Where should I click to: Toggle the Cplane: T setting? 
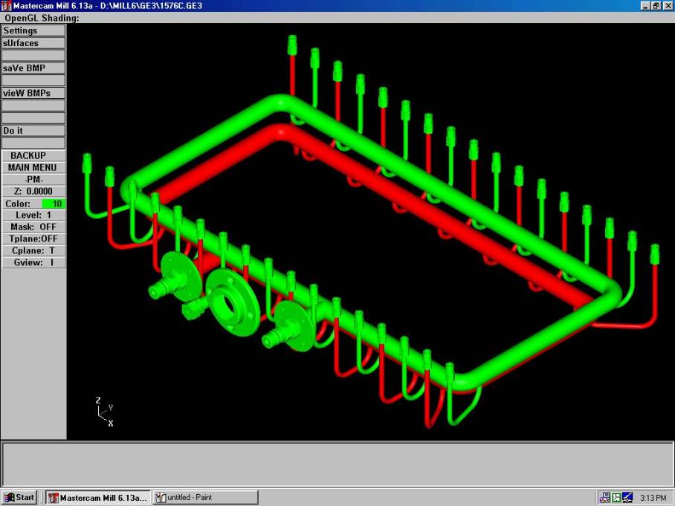point(33,250)
